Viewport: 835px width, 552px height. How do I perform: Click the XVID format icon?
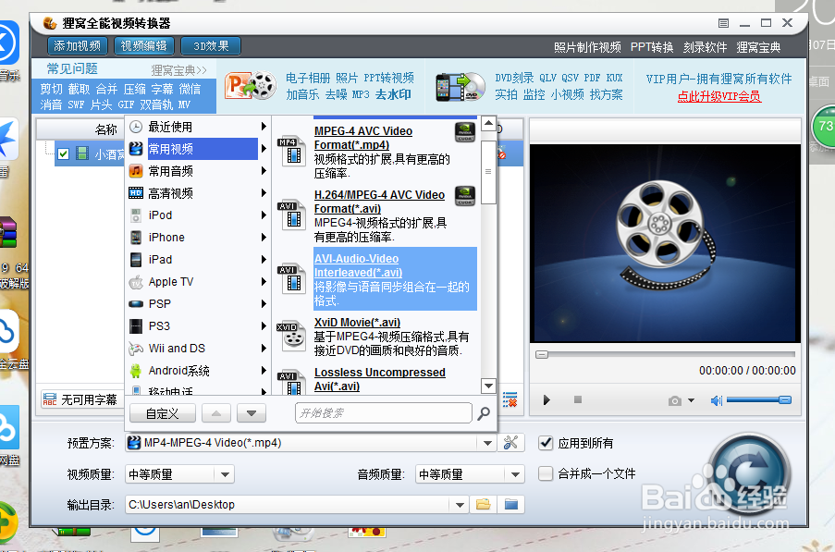[x=290, y=337]
